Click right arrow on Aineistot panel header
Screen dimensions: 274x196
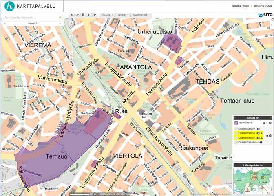[x=60, y=23]
